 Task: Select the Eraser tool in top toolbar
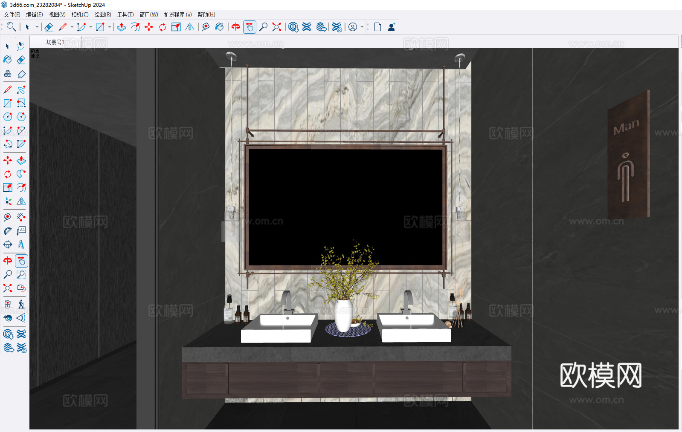(49, 27)
